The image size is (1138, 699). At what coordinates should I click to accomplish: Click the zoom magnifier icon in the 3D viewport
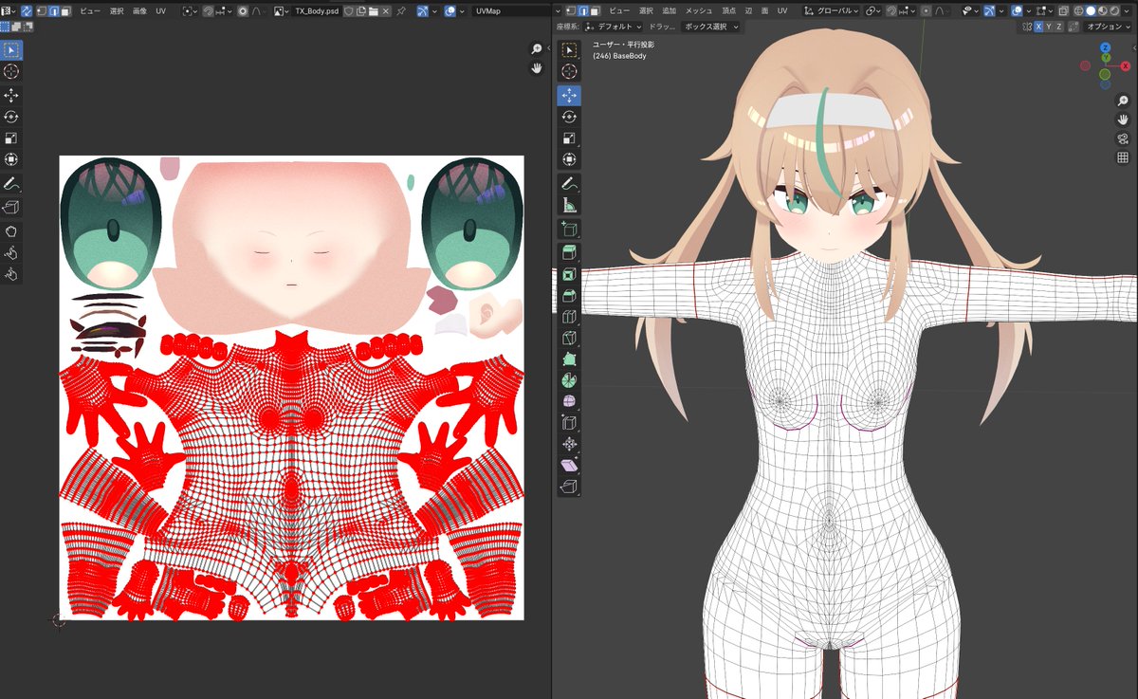(x=1123, y=101)
